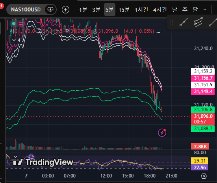217x183 pixels.
Task: Select the 달 monthly timeframe
Action: point(195,10)
